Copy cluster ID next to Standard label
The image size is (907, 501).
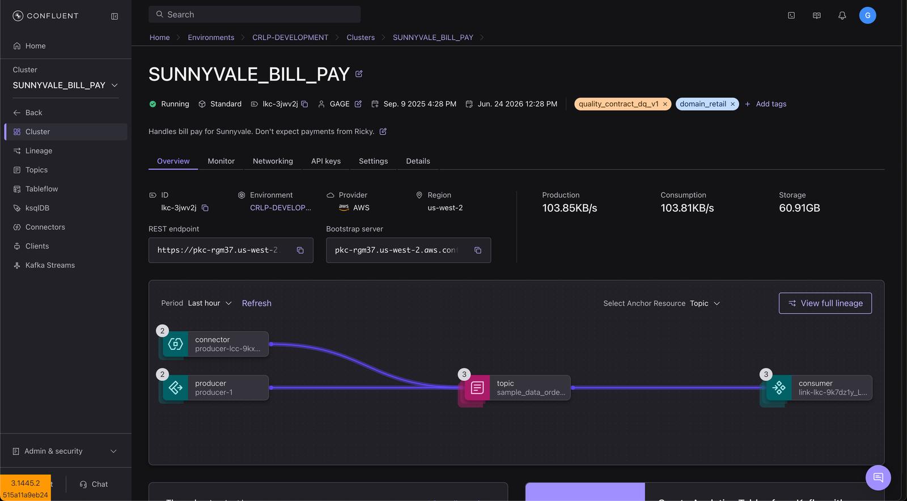(x=304, y=104)
